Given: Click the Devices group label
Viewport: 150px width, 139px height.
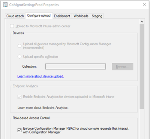Looking at the screenshot, I should (x=18, y=33).
